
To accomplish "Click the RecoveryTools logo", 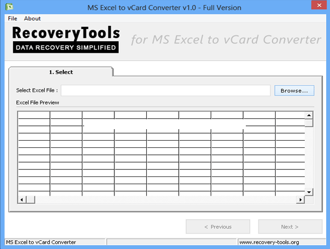I will point(66,40).
